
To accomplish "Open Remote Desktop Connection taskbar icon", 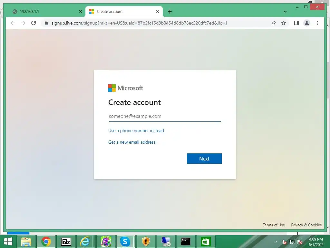I will 166,242.
